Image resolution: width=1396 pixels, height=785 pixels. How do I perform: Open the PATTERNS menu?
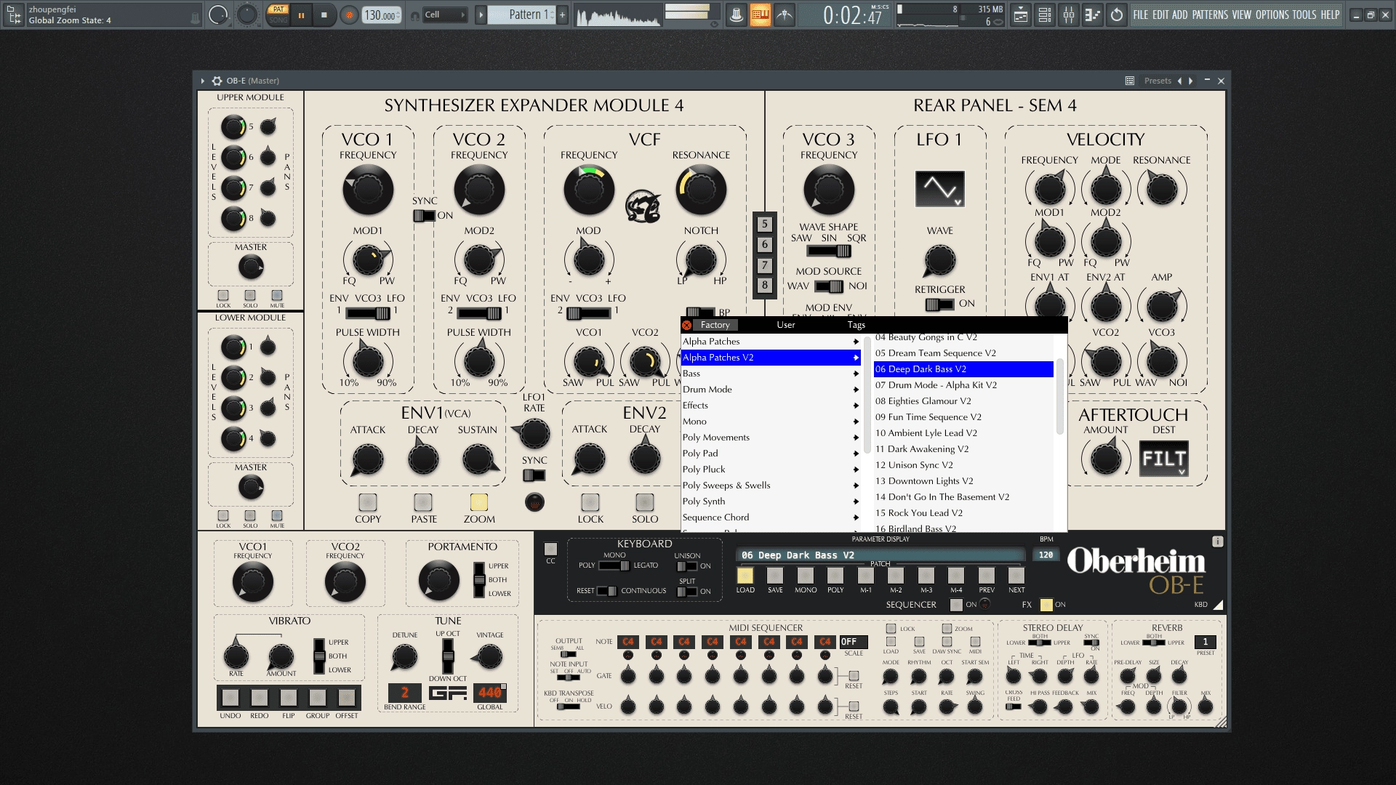pos(1210,15)
